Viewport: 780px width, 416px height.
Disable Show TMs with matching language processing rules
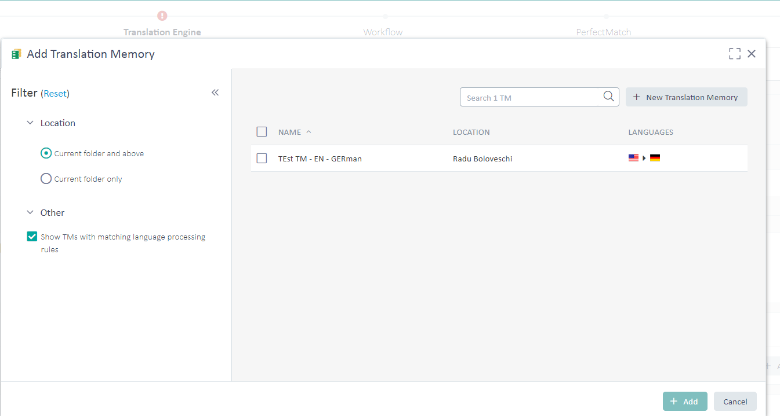[32, 236]
